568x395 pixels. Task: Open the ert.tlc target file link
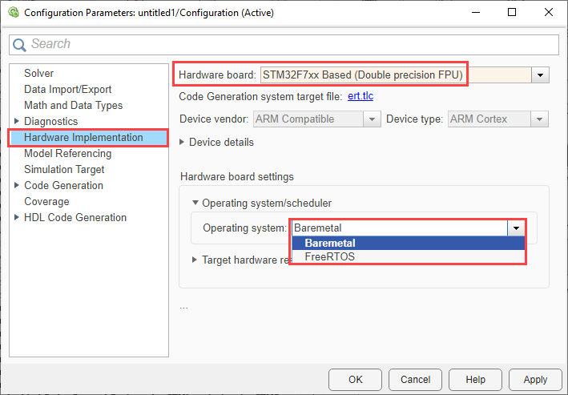coord(361,97)
